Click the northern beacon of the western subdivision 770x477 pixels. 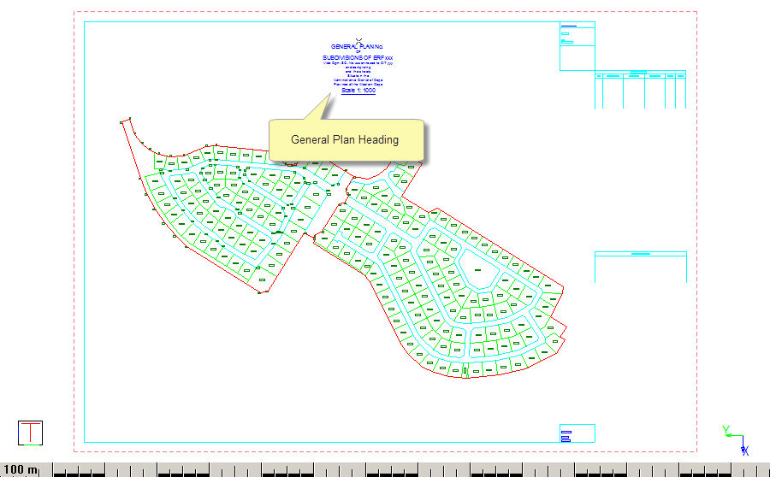point(127,120)
